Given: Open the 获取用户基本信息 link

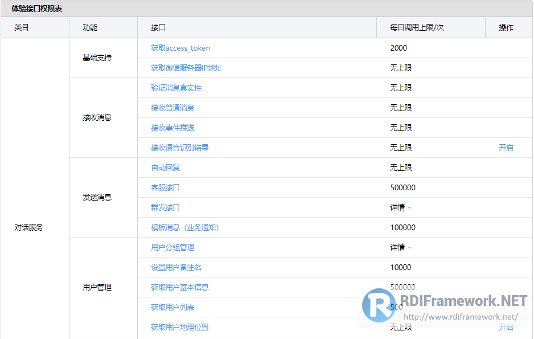Looking at the screenshot, I should click(x=179, y=288).
